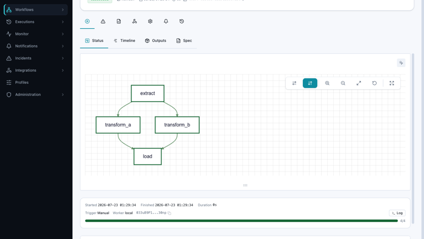Screen dimensions: 424x239
Task: Copy the execution ID 033uB9P1
Action: (x=170, y=213)
